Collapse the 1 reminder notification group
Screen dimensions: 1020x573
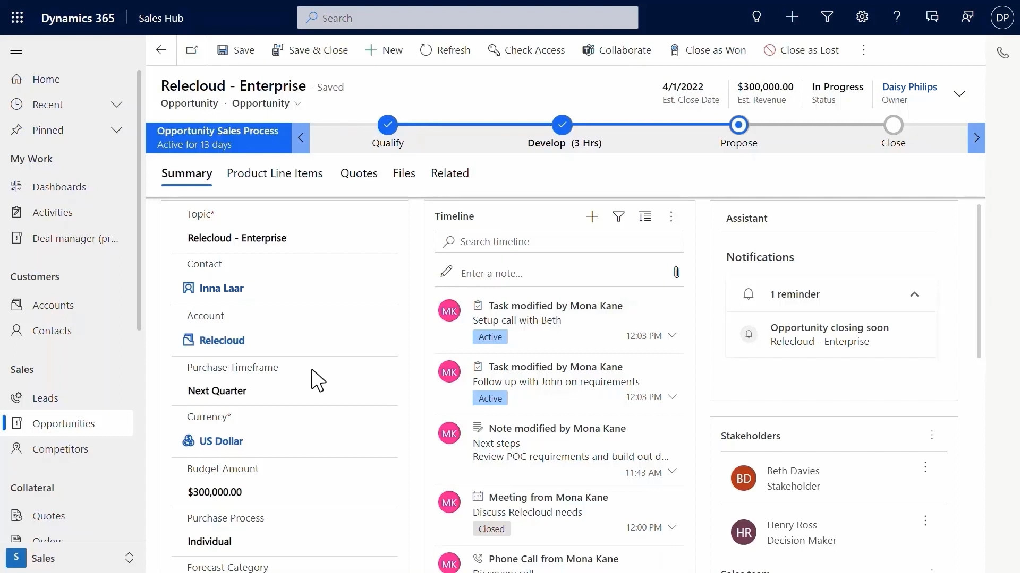pos(914,294)
